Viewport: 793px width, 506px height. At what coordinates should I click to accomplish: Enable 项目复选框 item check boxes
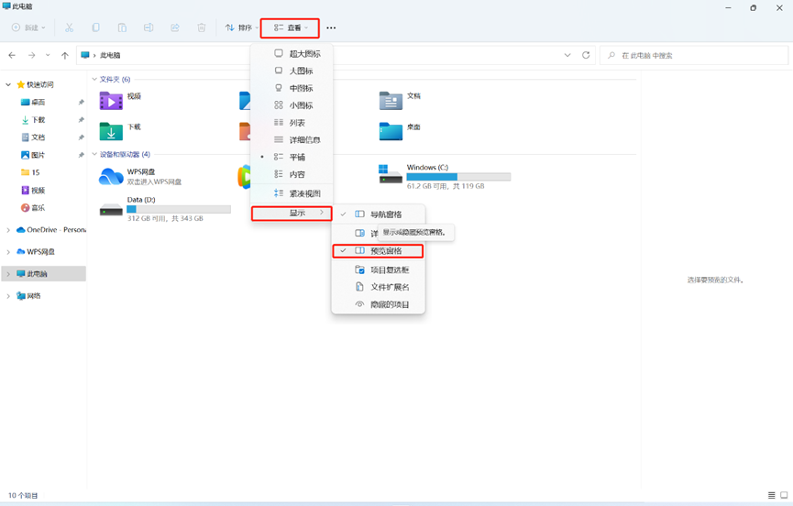(390, 269)
